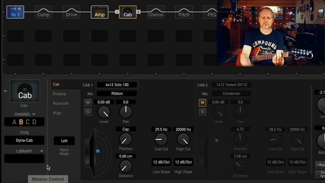Click CAB 2 High Cut knob

[x=297, y=139]
